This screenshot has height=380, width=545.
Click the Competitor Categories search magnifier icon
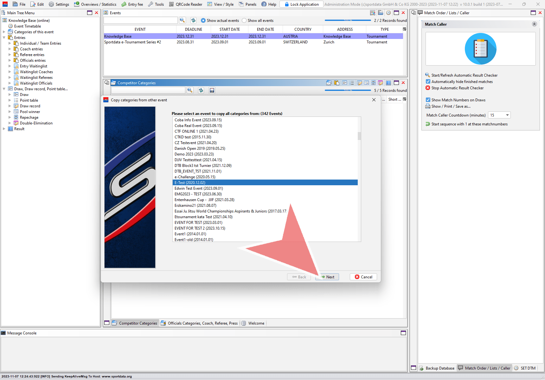click(x=190, y=90)
